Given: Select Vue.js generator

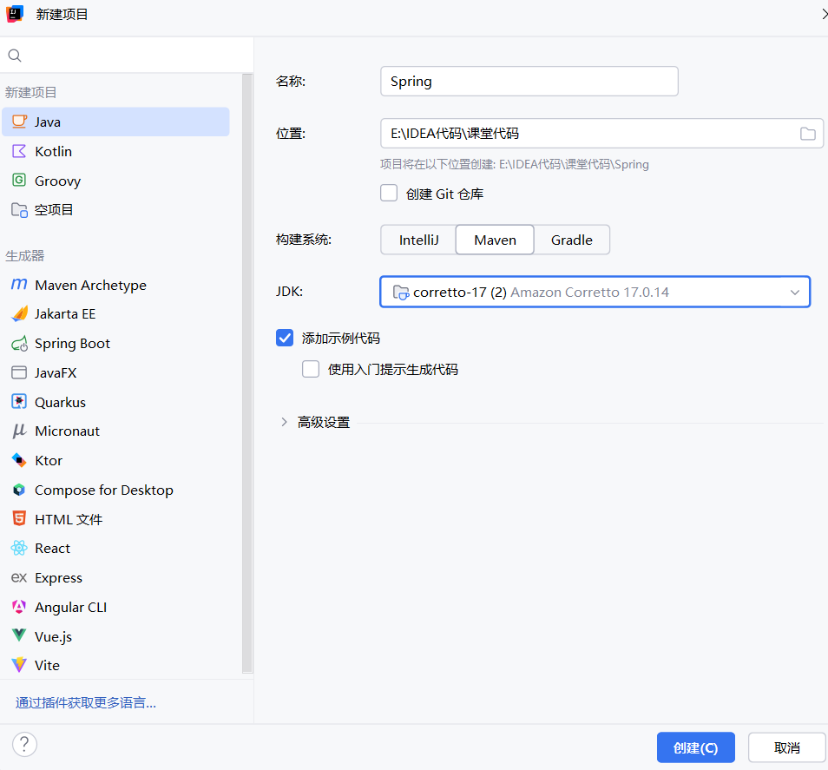Looking at the screenshot, I should point(115,636).
